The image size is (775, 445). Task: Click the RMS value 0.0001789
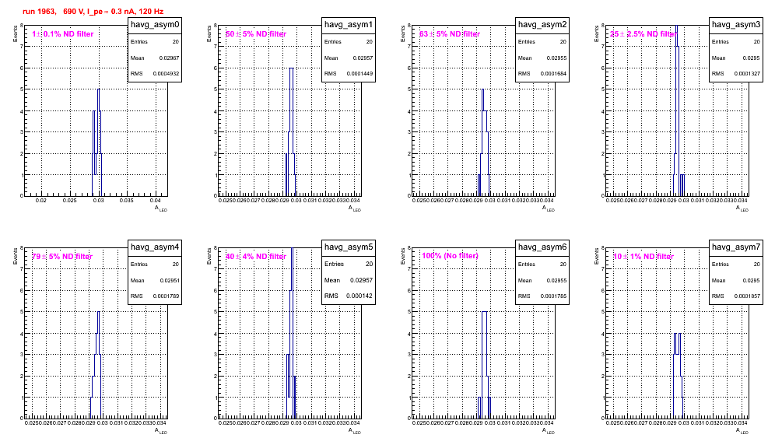click(166, 296)
